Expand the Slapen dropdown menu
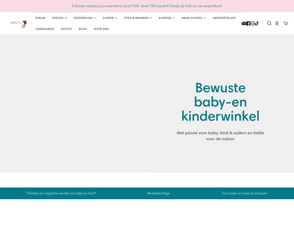 pyautogui.click(x=110, y=18)
